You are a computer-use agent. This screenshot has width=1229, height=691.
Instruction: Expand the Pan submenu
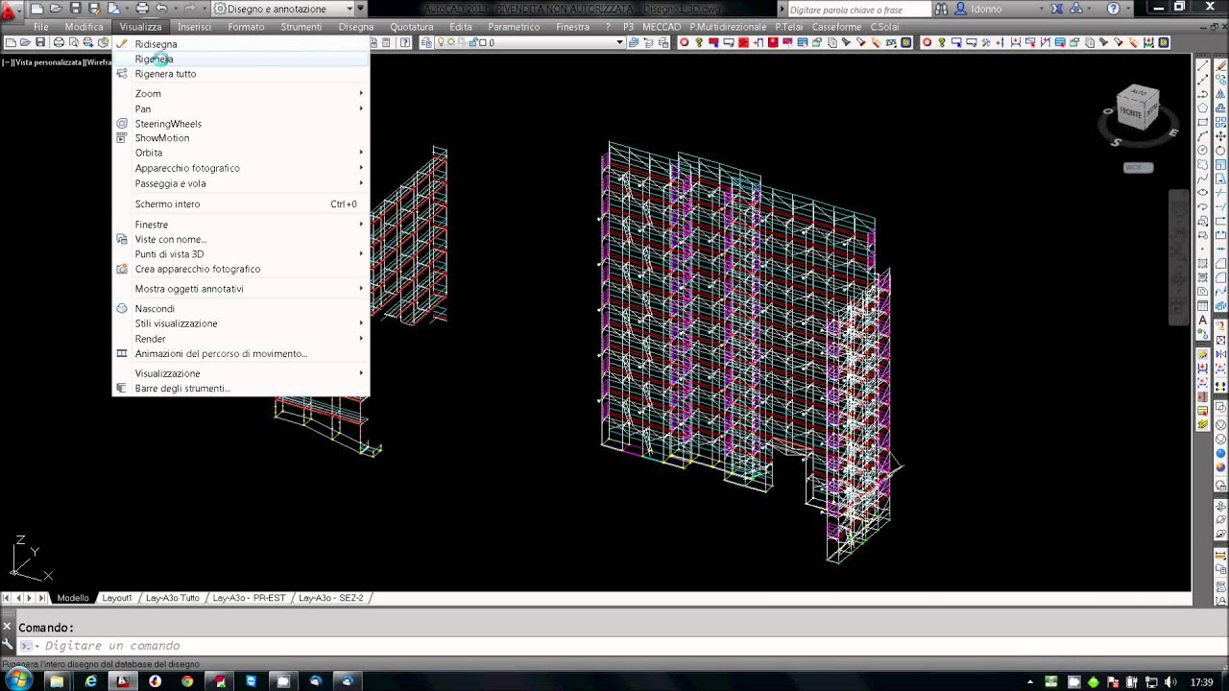pos(240,108)
